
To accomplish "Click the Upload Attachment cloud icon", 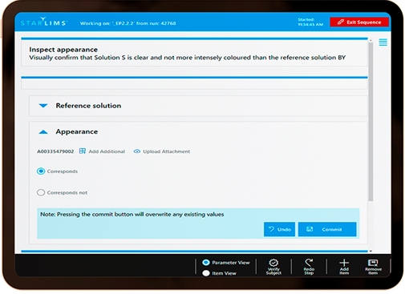I will click(137, 151).
